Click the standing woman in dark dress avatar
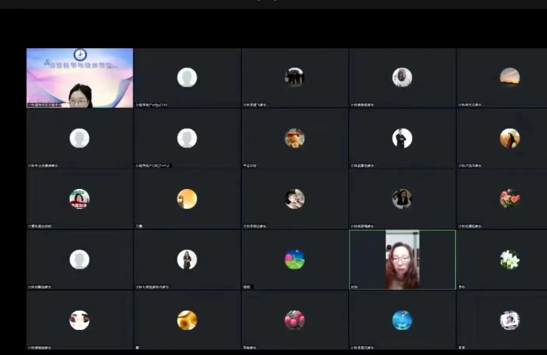The height and width of the screenshot is (355, 547). click(187, 260)
